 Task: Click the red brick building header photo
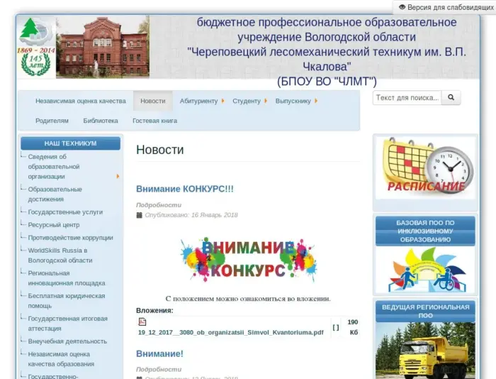[x=103, y=47]
